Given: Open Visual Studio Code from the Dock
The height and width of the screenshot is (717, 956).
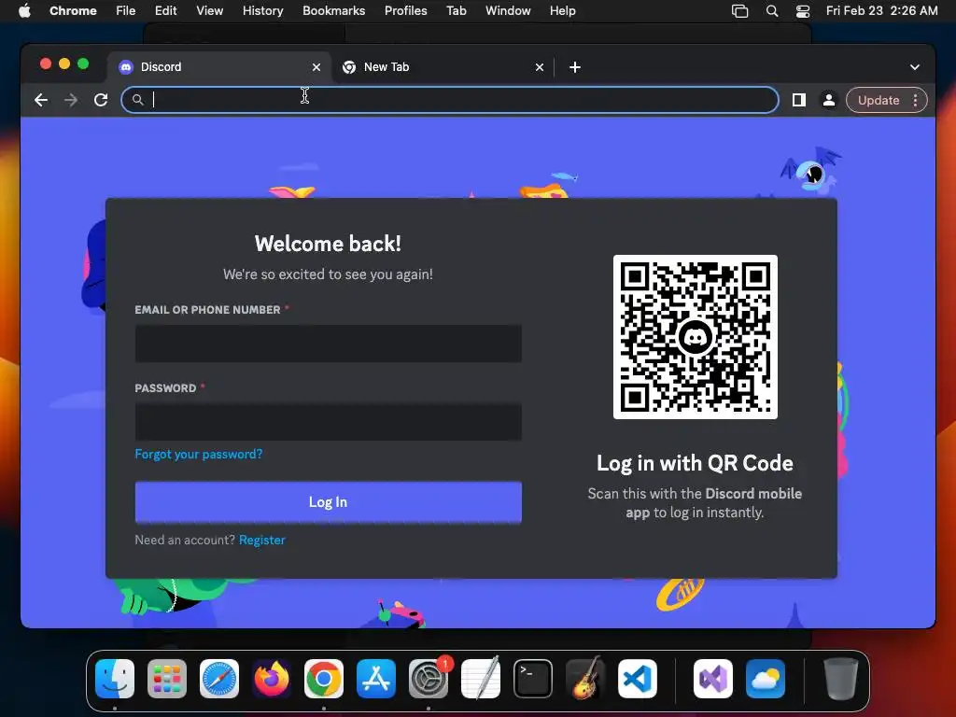Looking at the screenshot, I should coord(638,679).
